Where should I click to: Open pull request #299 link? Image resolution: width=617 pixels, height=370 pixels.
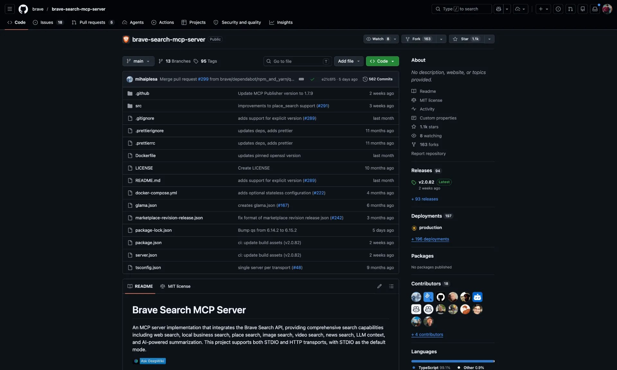pyautogui.click(x=203, y=79)
